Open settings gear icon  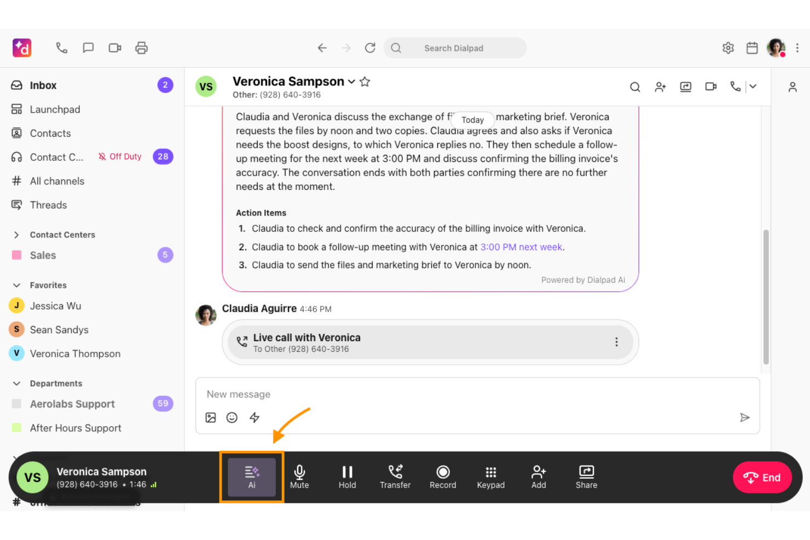(x=728, y=48)
